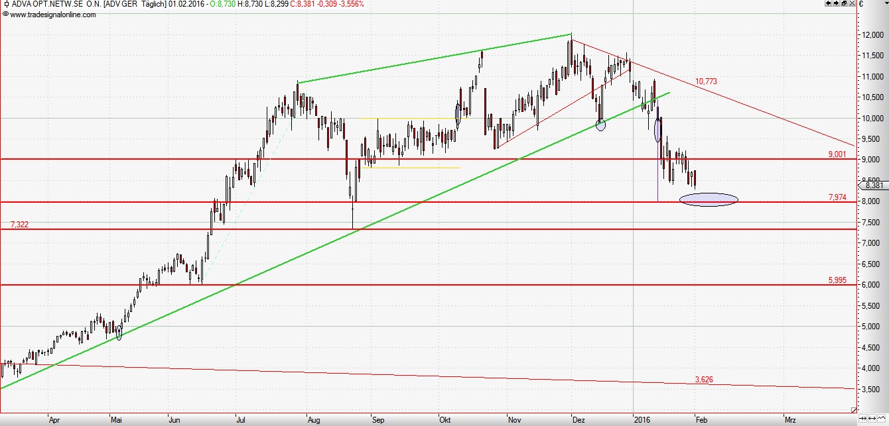The height and width of the screenshot is (426, 889).
Task: Click the 7,974 support level label
Action: [837, 197]
